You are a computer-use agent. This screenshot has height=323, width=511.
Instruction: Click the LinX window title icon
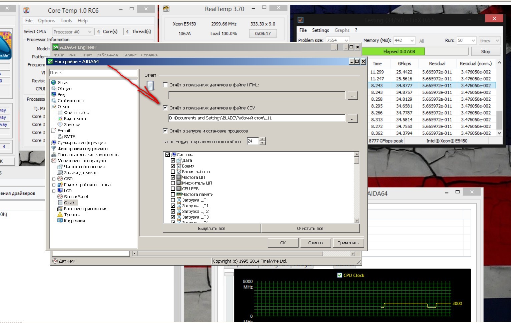(301, 20)
